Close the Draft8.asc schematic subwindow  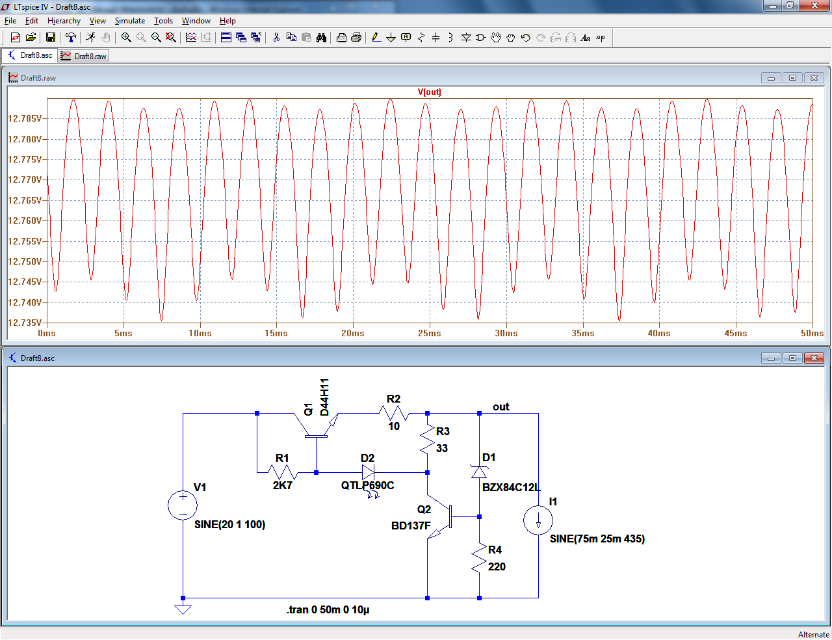(814, 358)
